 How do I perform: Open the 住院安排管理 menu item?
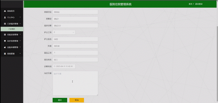click(12, 35)
